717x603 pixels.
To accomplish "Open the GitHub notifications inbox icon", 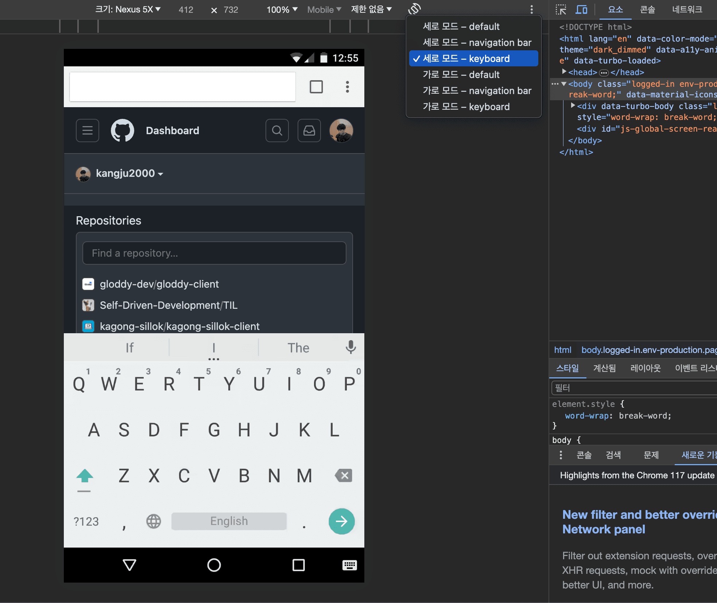I will click(x=309, y=131).
